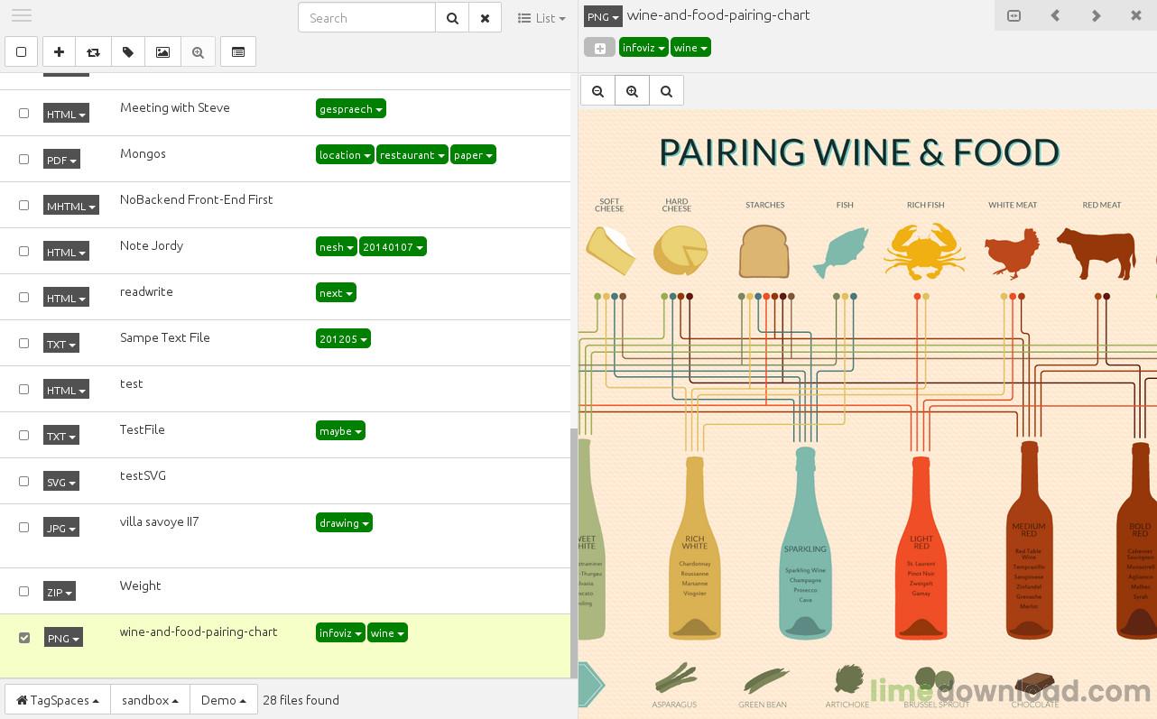1157x719 pixels.
Task: Check the box for Meeting with Steve
Action: click(x=24, y=114)
